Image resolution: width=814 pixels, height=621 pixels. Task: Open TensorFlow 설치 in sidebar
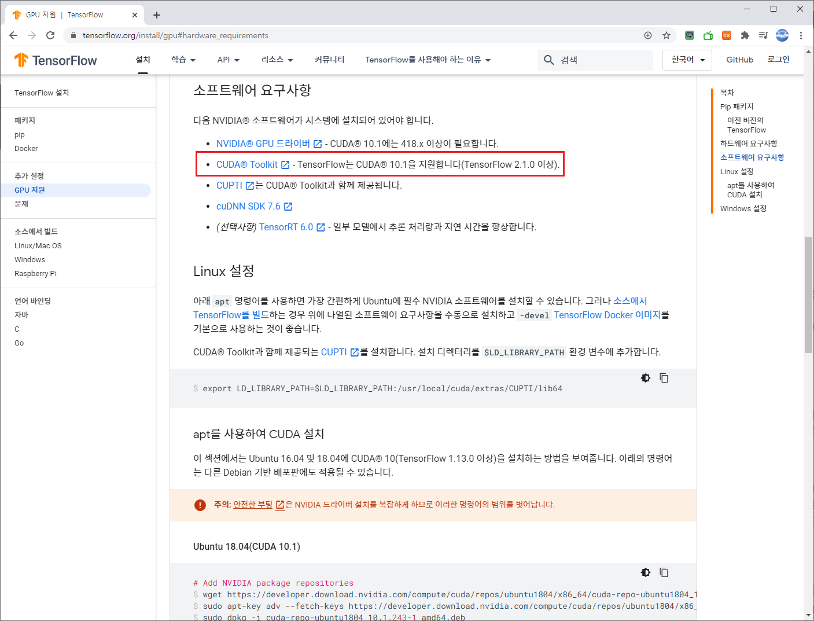click(42, 93)
